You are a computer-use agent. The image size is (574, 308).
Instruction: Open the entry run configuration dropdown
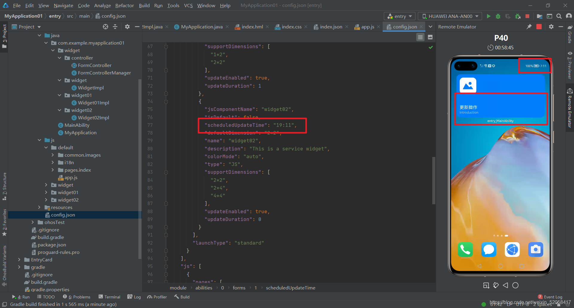click(400, 16)
